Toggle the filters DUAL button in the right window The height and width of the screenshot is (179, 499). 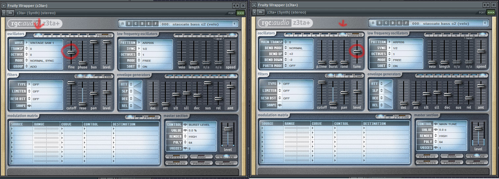tap(330, 76)
